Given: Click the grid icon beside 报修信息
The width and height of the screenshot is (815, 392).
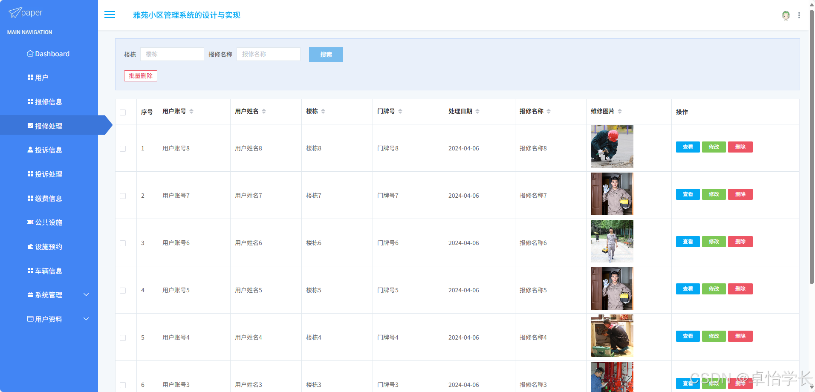Looking at the screenshot, I should [30, 102].
